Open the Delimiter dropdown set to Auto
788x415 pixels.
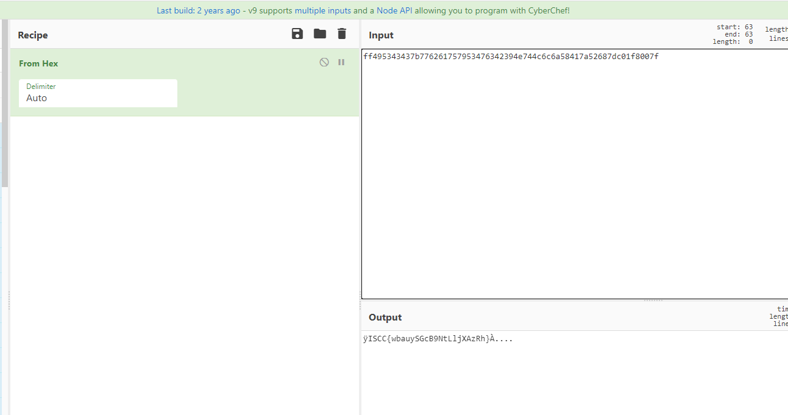(x=98, y=93)
